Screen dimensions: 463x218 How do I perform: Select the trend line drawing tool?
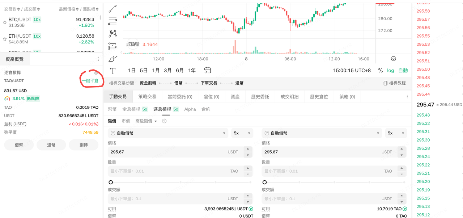pyautogui.click(x=113, y=9)
